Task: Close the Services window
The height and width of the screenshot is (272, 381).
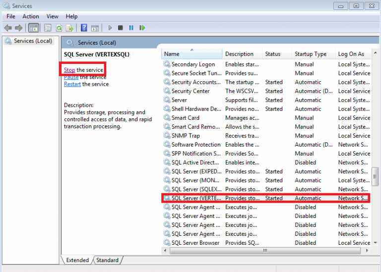Action: (x=372, y=6)
